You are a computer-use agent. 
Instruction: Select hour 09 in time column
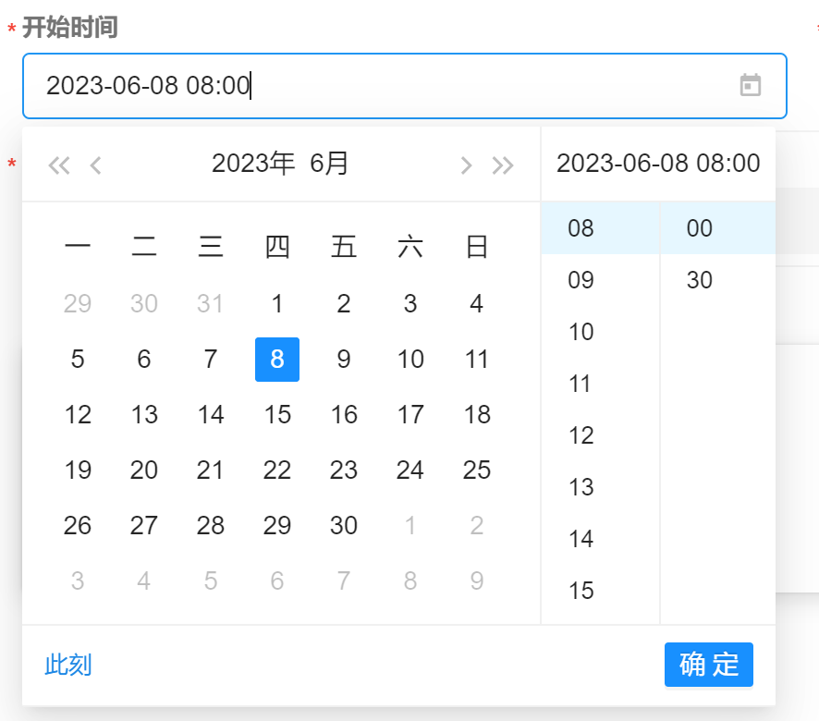(x=581, y=280)
